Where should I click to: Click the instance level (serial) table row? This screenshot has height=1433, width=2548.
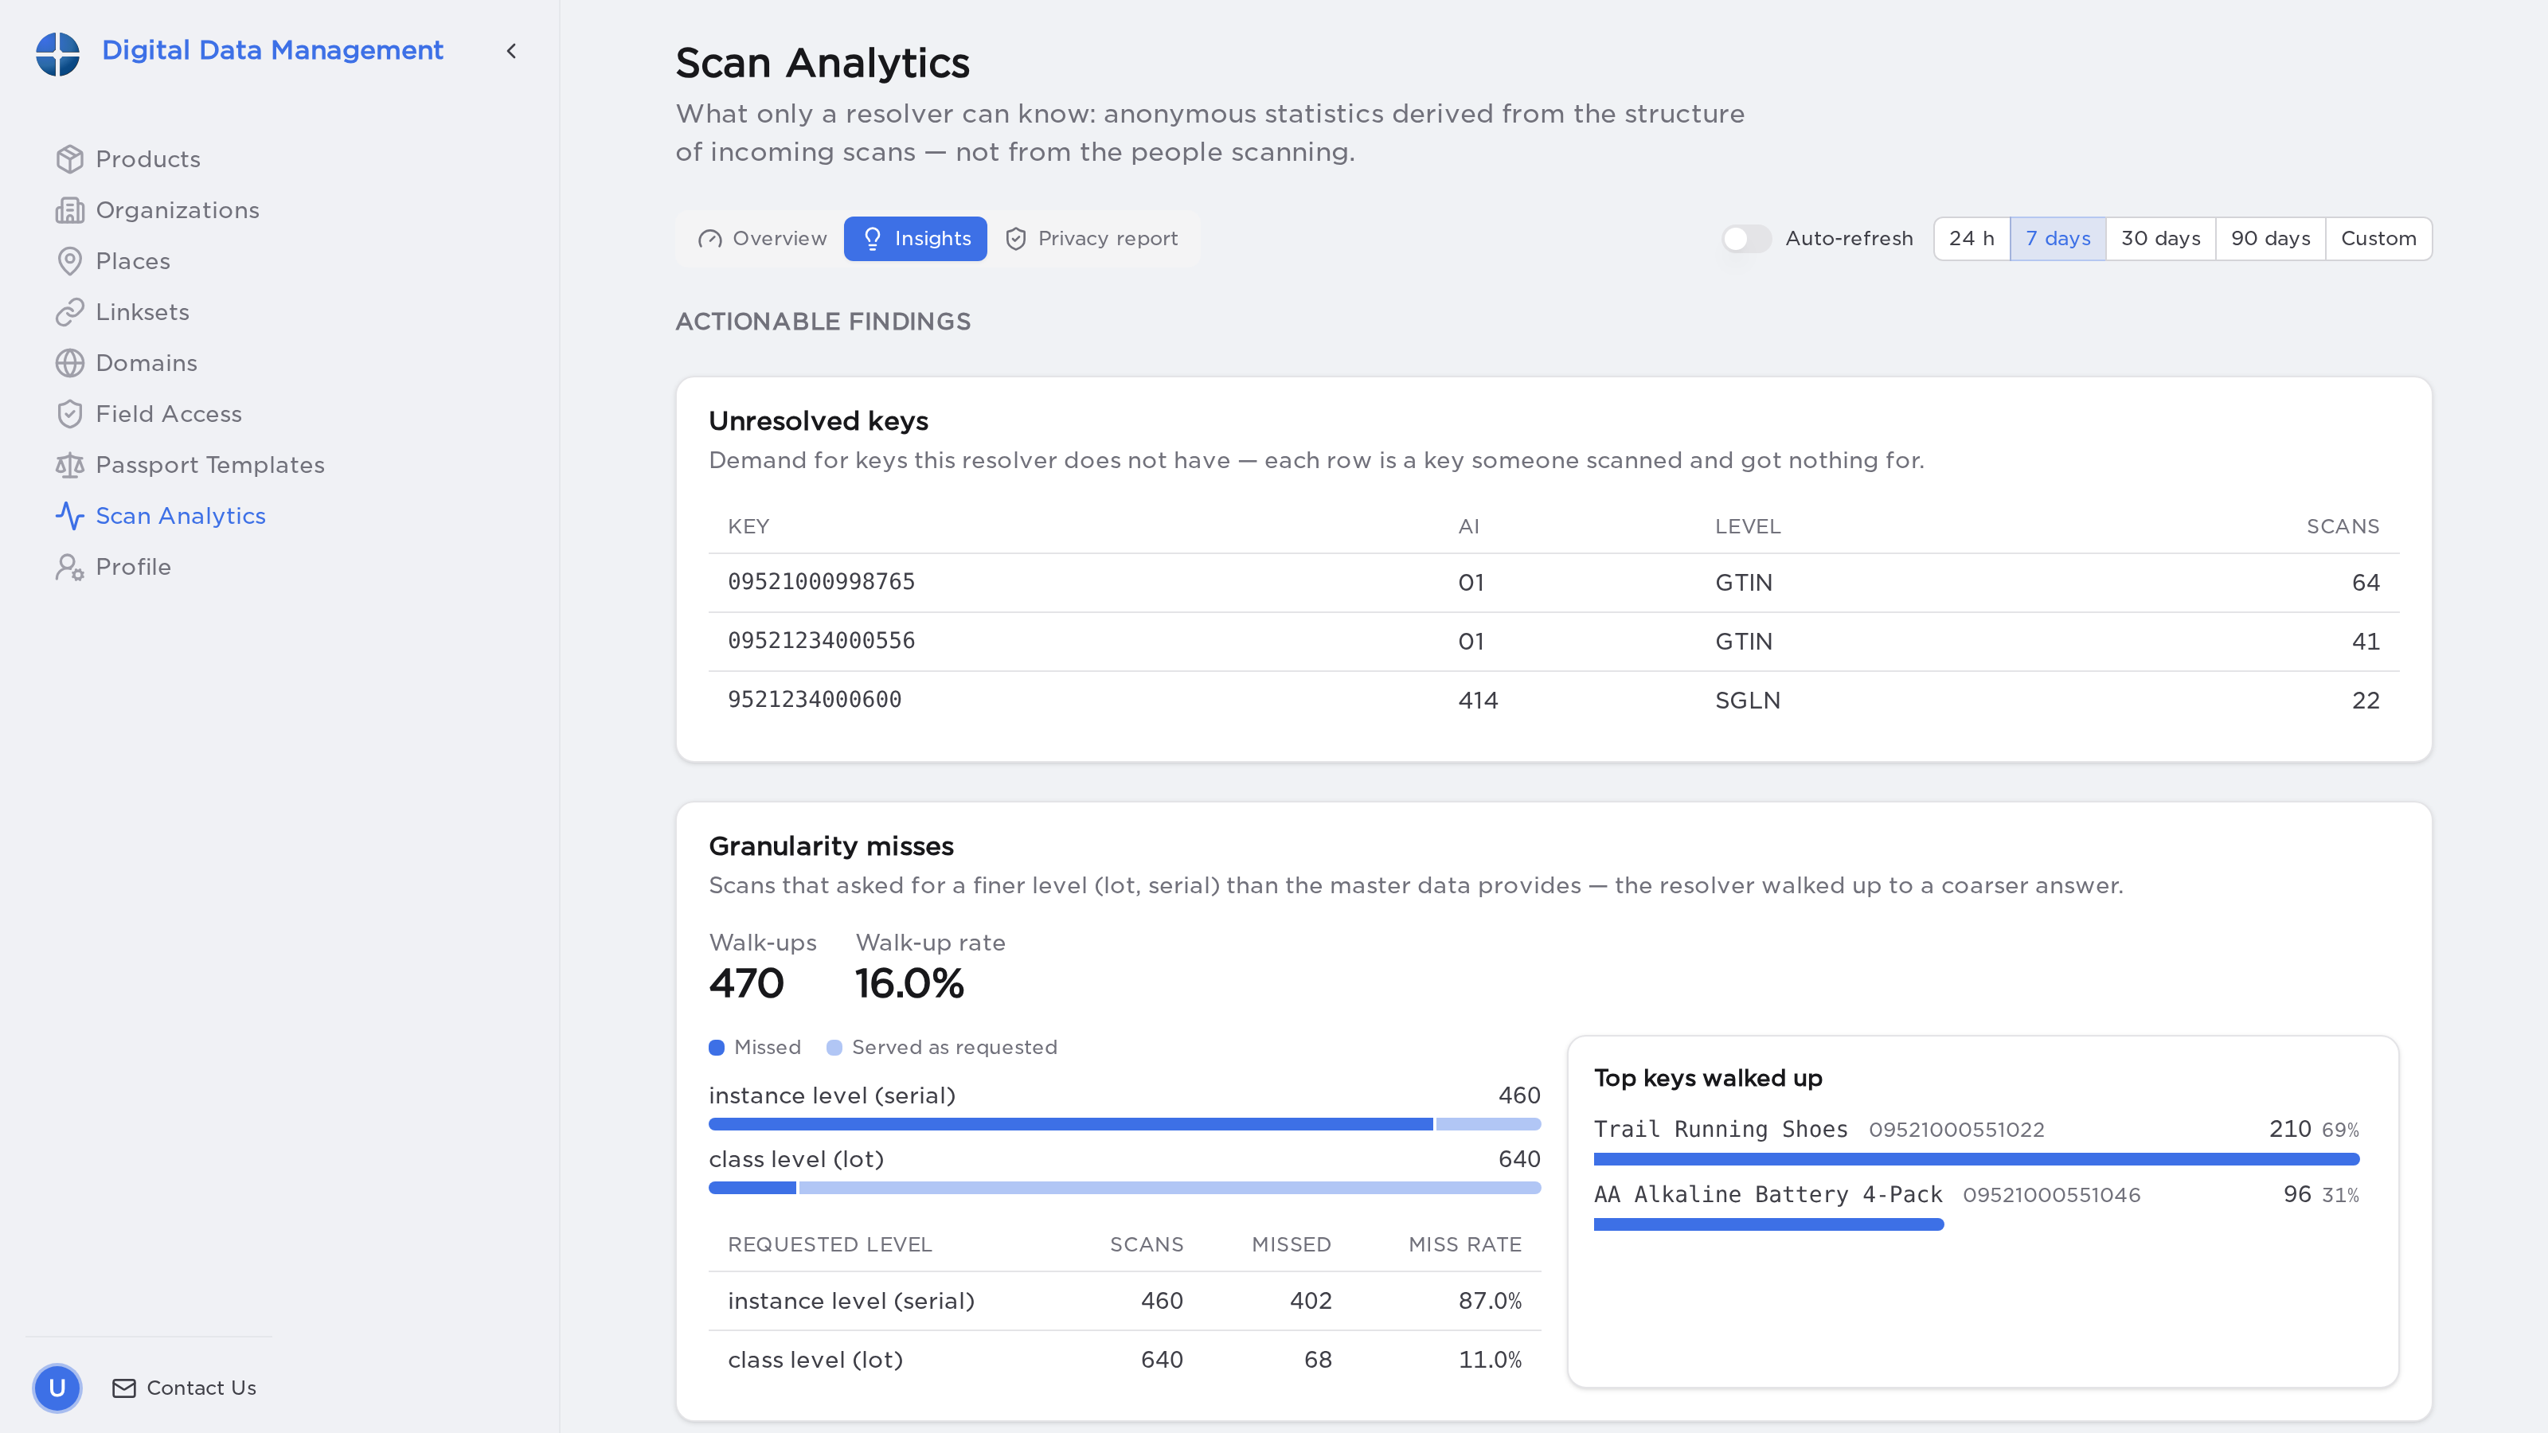(x=1124, y=1301)
